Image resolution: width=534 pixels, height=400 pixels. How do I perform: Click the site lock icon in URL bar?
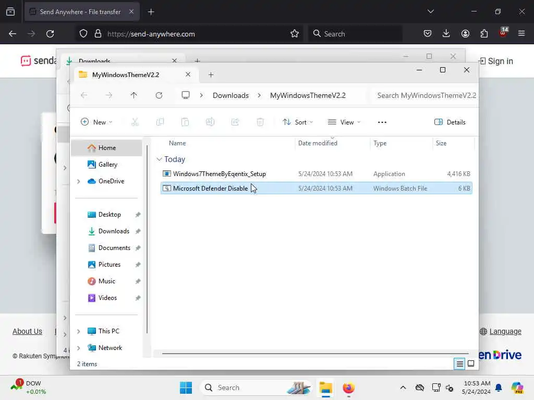[98, 34]
